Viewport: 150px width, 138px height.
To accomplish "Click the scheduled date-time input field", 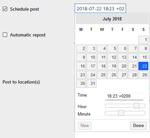I will point(100,8).
